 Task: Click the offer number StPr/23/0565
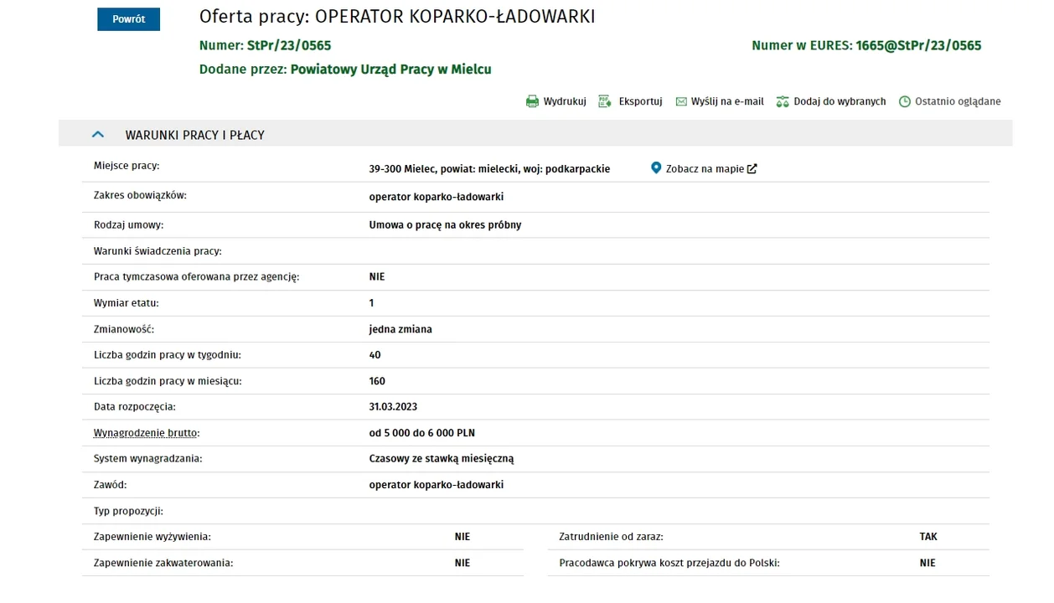tap(289, 45)
